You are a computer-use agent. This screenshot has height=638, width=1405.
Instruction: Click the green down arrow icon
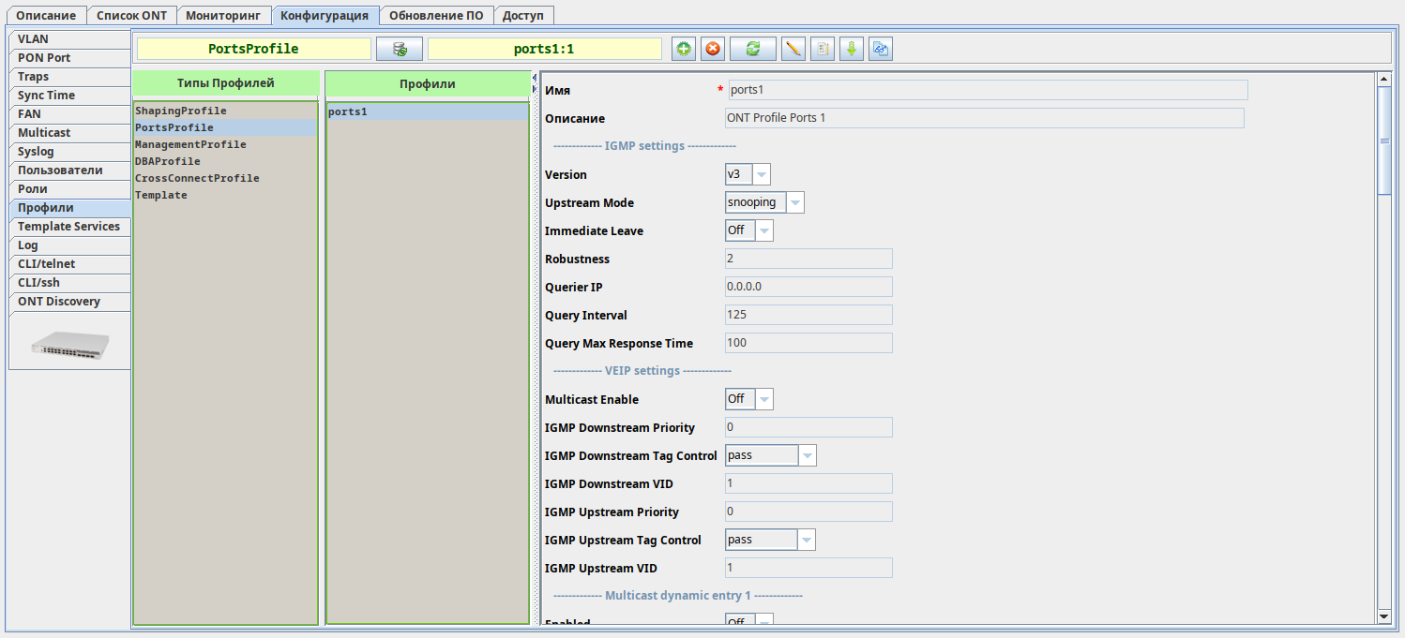(x=852, y=49)
